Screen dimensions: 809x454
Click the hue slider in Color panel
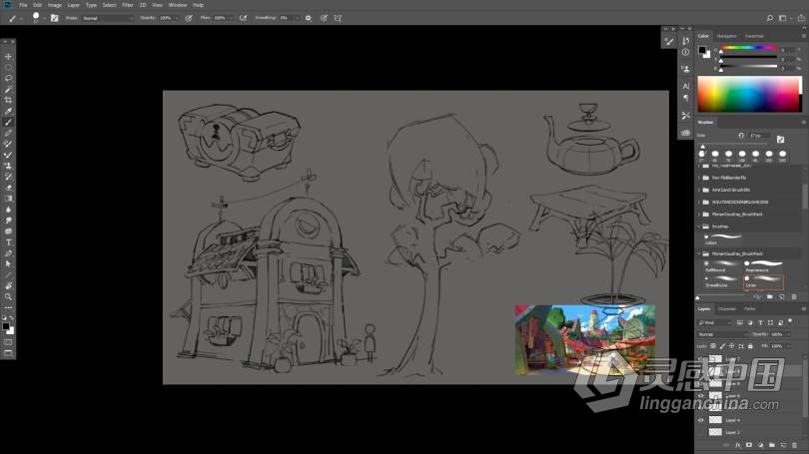[x=749, y=49]
